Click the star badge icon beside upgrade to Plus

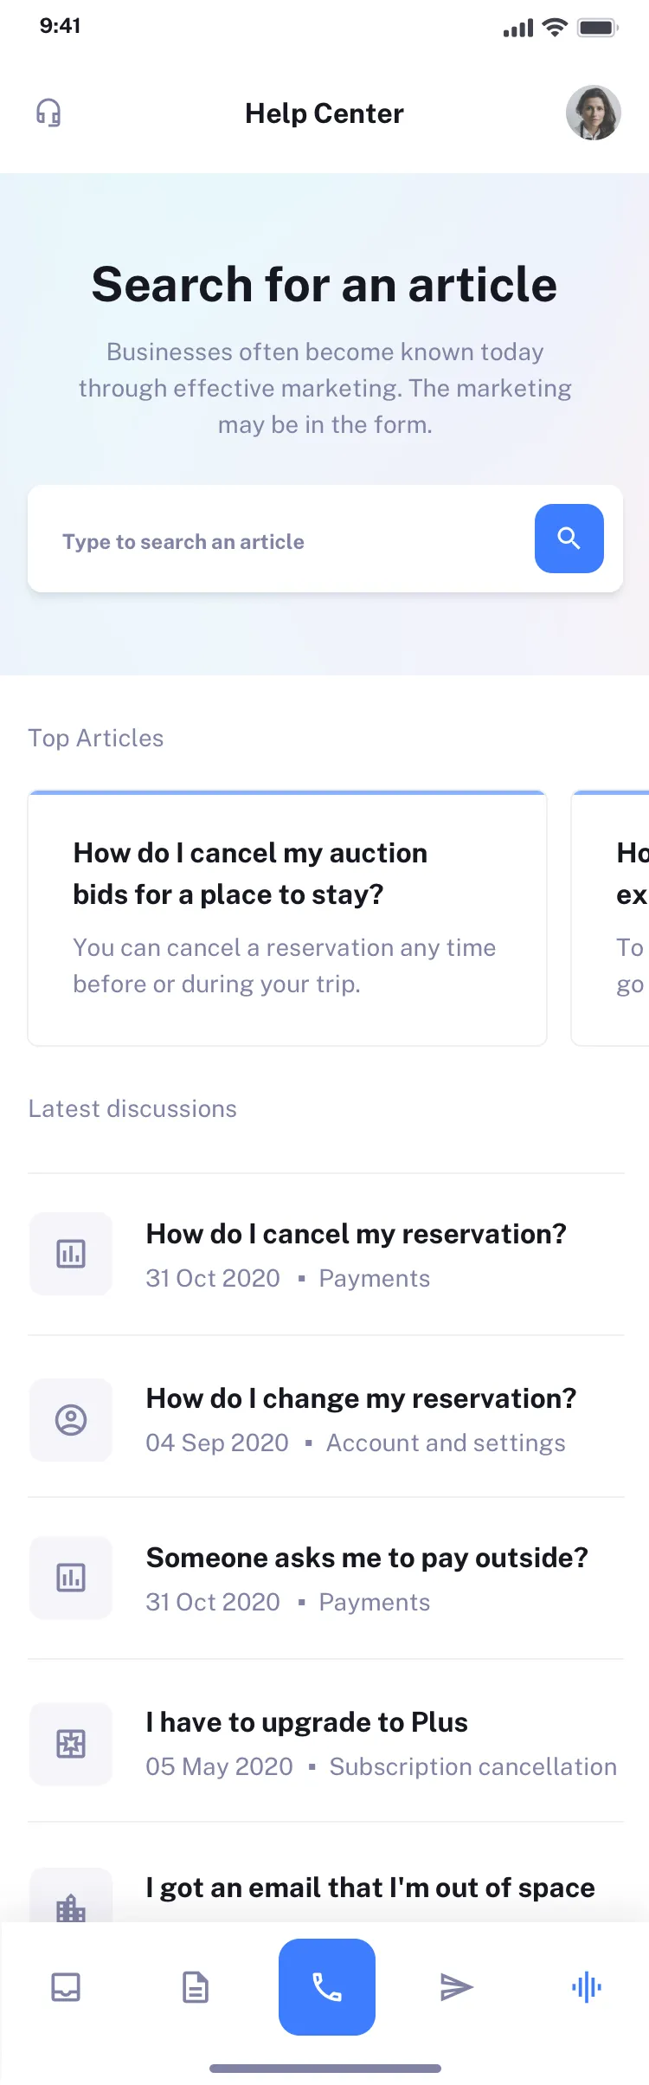[x=71, y=1743]
